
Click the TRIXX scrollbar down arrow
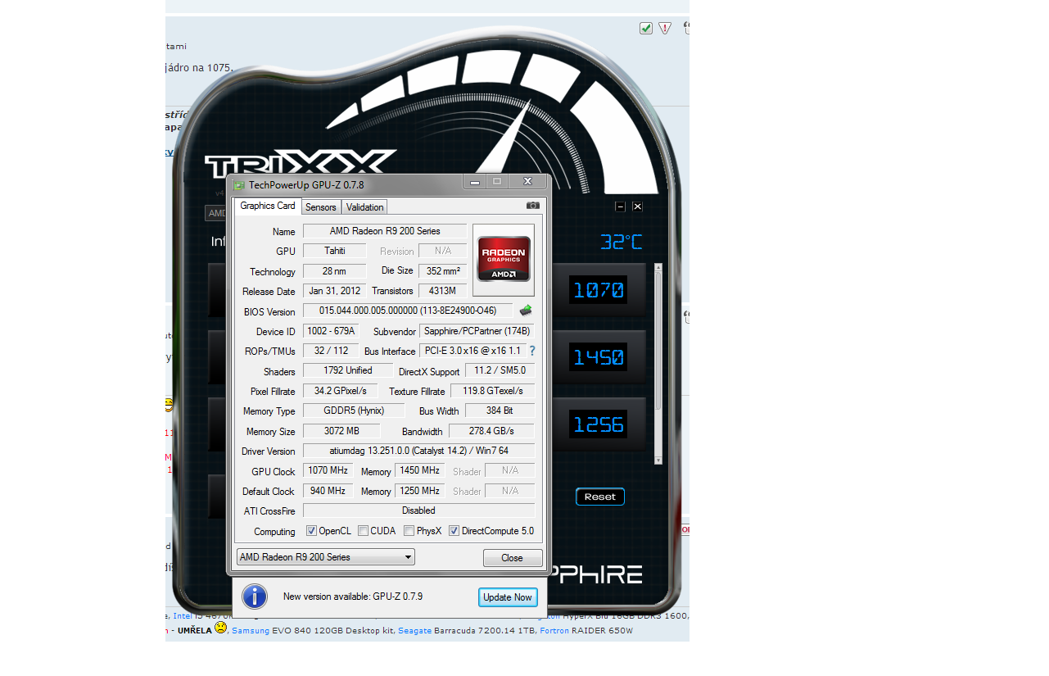click(x=658, y=460)
